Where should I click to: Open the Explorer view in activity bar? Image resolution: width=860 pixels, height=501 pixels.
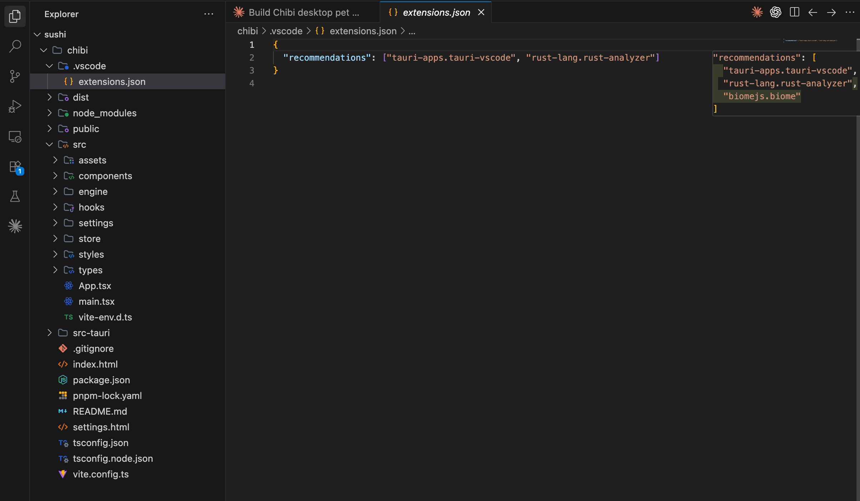coord(15,16)
